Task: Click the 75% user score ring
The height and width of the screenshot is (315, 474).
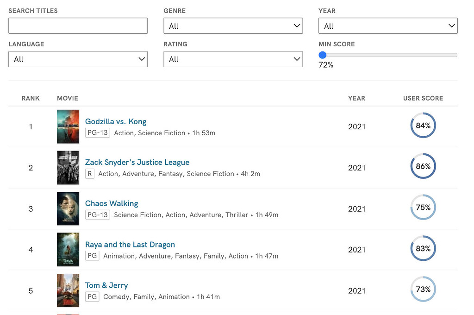Action: click(423, 208)
